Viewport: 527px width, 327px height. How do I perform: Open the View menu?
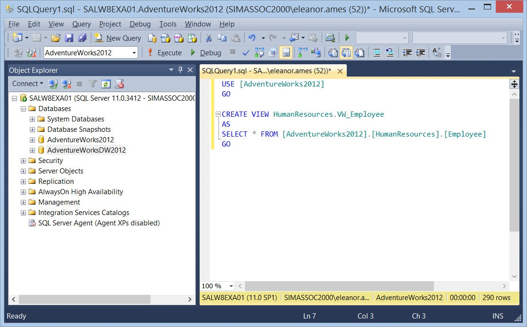tap(56, 24)
